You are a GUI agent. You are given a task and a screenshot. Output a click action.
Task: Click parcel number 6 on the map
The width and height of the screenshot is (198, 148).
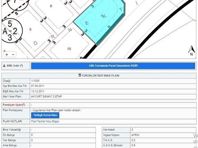point(51,6)
